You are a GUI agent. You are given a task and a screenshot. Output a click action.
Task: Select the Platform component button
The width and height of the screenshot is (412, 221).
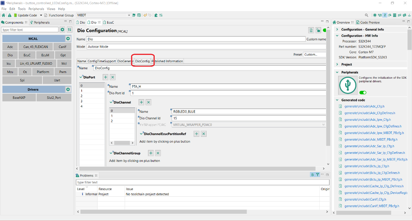(x=43, y=72)
